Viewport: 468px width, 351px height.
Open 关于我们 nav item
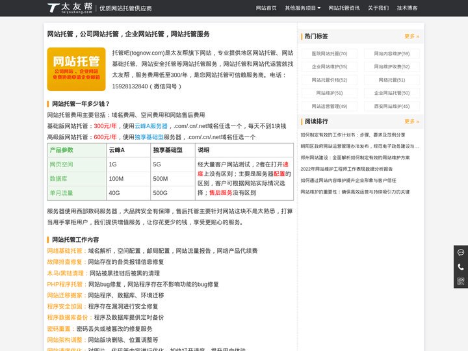point(378,8)
